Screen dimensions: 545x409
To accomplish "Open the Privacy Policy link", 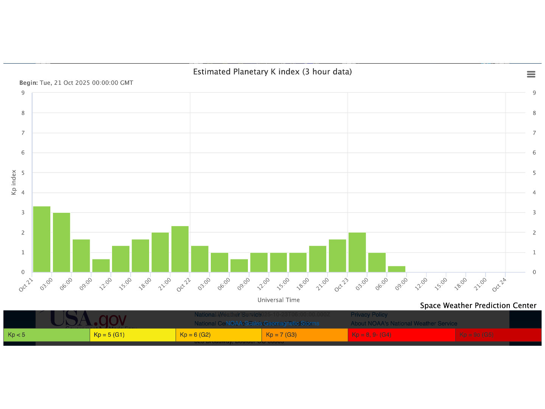I will click(369, 314).
